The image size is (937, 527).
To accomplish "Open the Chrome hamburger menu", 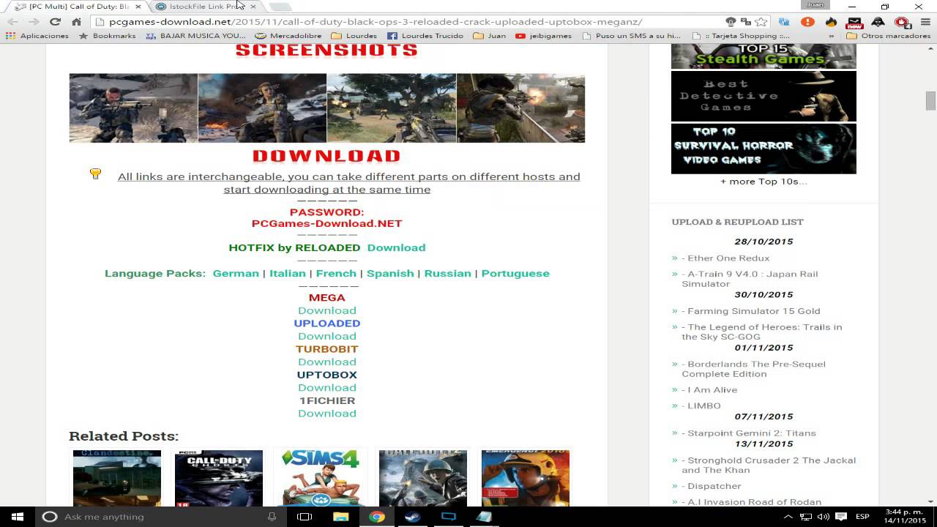I will pos(925,22).
